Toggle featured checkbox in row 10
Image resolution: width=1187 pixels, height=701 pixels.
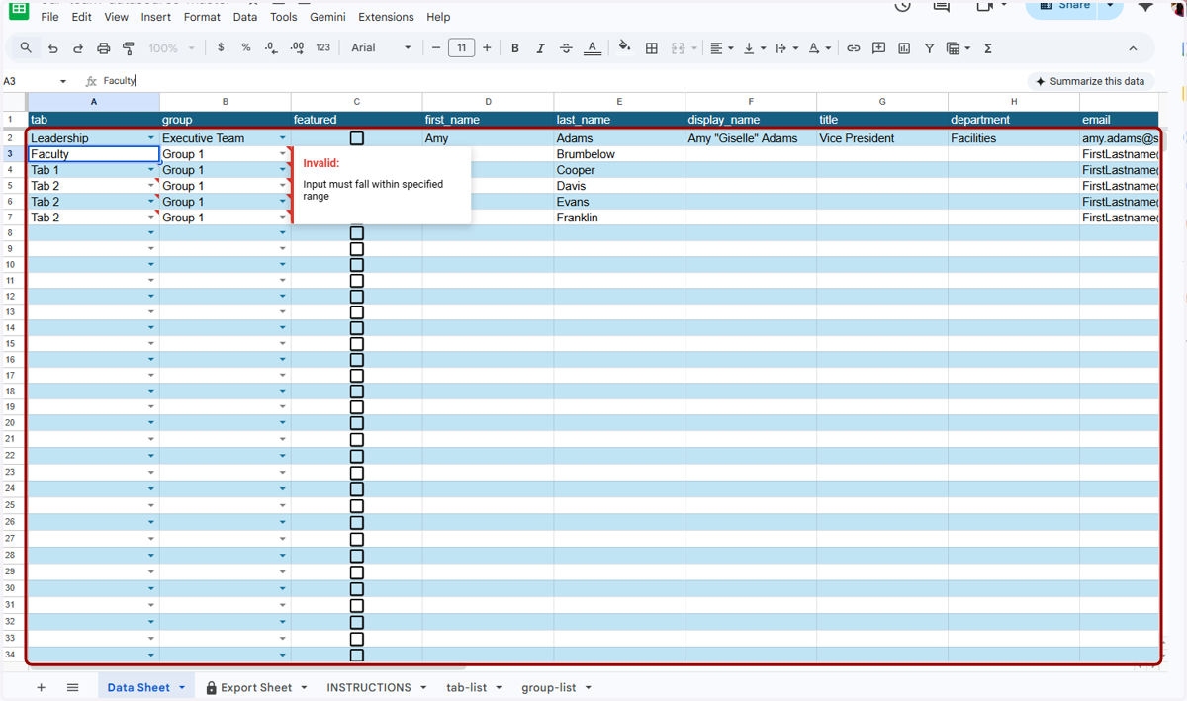(x=357, y=265)
